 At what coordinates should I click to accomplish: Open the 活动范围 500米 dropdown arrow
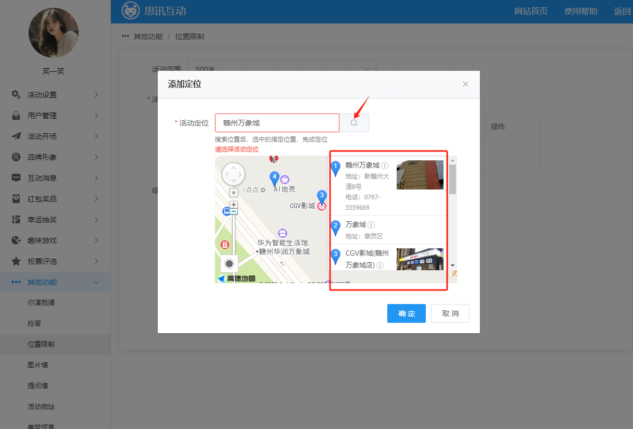(366, 69)
